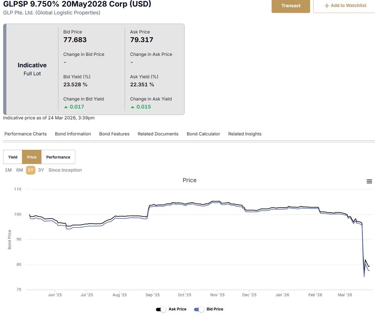This screenshot has width=375, height=318.
Task: Select the Performance chart view
Action: point(58,157)
